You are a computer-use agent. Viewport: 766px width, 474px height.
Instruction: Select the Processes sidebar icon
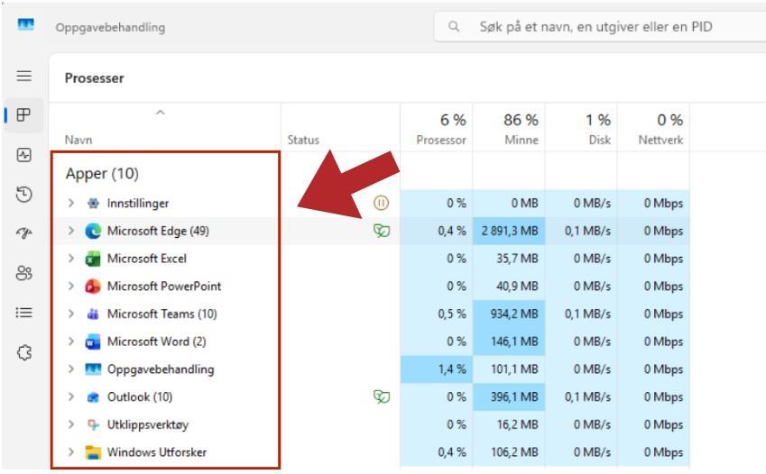24,115
